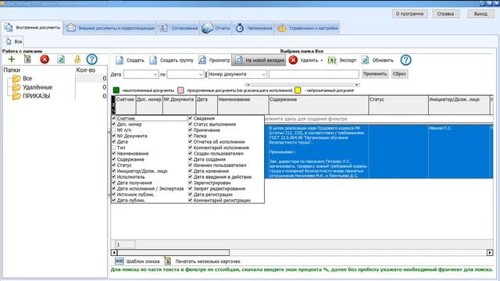Image resolution: width=500 pixels, height=281 pixels.
Task: Click the refresh folders icon
Action: pyautogui.click(x=61, y=59)
